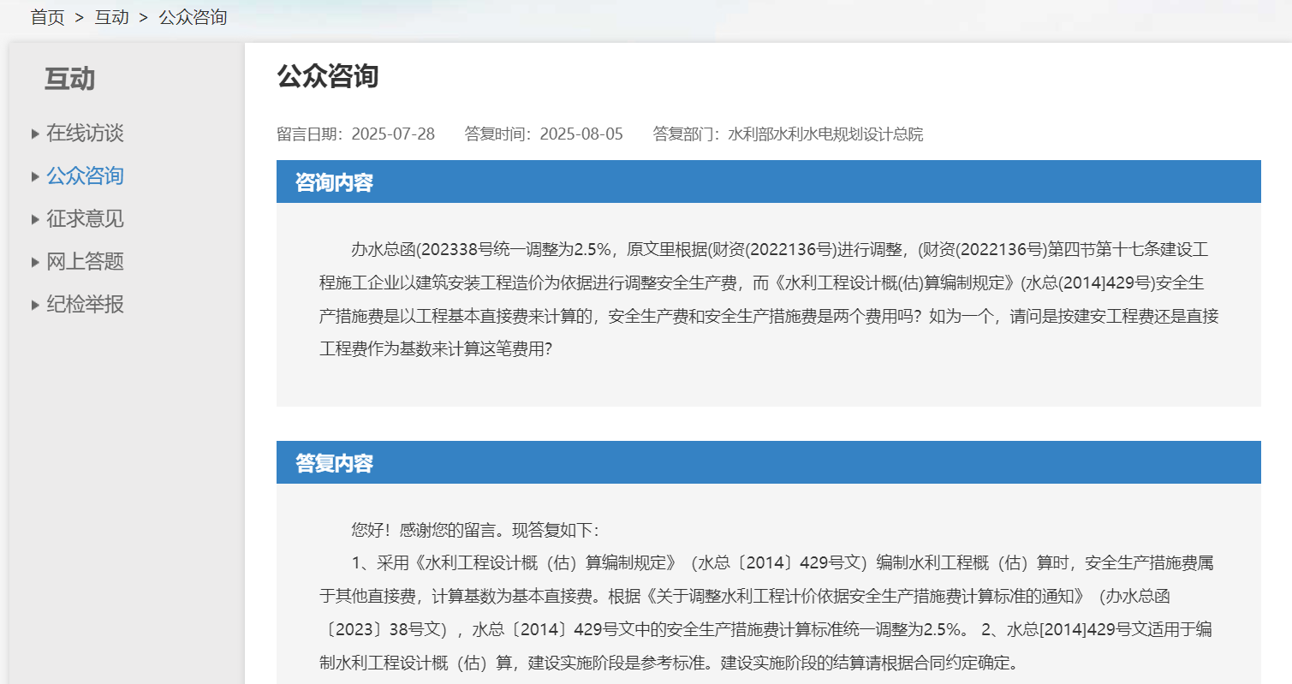Select 公众咨询 in the breadcrumb trail
Viewport: 1292px width, 684px height.
(x=193, y=17)
